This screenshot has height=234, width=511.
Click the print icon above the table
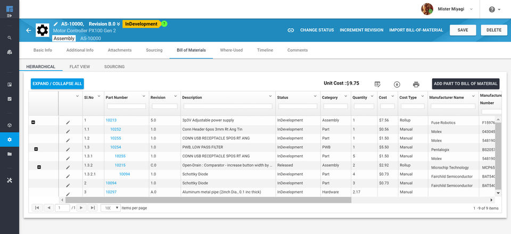tap(416, 85)
